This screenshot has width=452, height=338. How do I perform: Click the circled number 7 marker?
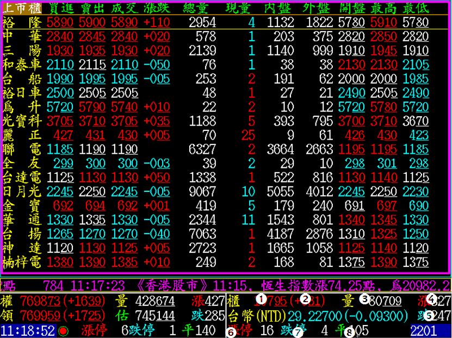[297, 331]
